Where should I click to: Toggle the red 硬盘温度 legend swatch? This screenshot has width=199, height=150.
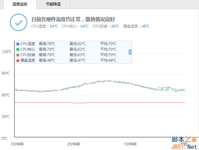point(18,61)
